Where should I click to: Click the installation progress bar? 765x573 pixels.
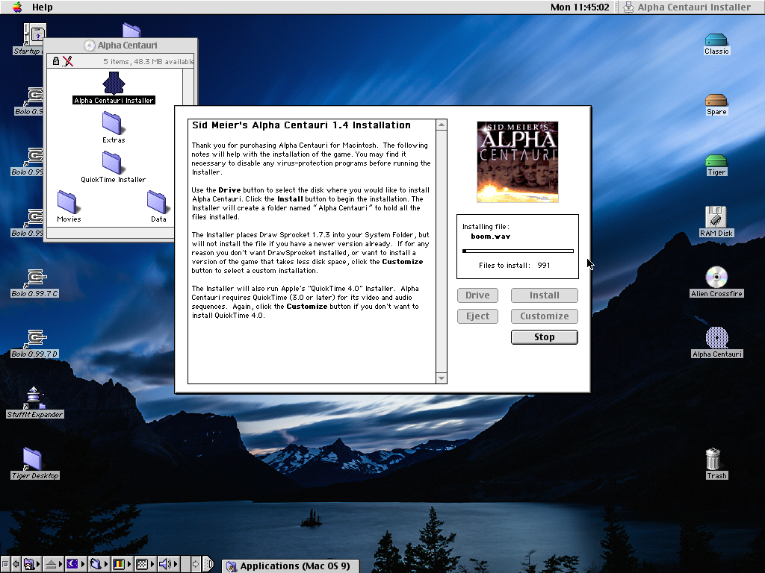(x=518, y=251)
